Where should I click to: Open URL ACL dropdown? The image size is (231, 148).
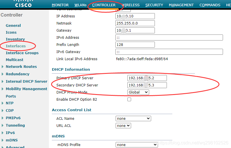(123, 126)
